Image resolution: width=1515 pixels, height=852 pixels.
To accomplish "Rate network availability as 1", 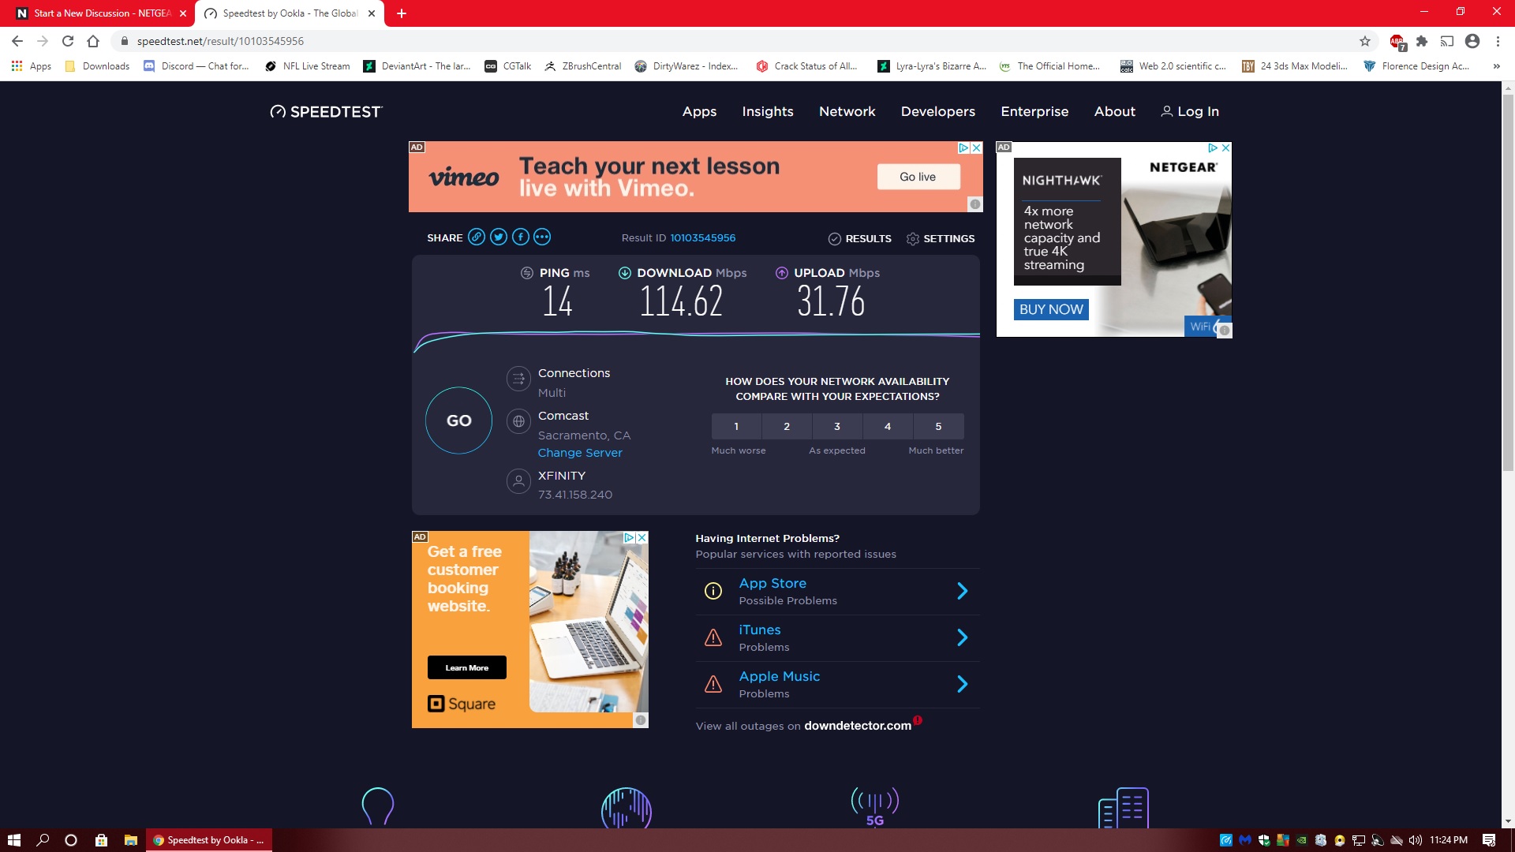I will pos(736,426).
